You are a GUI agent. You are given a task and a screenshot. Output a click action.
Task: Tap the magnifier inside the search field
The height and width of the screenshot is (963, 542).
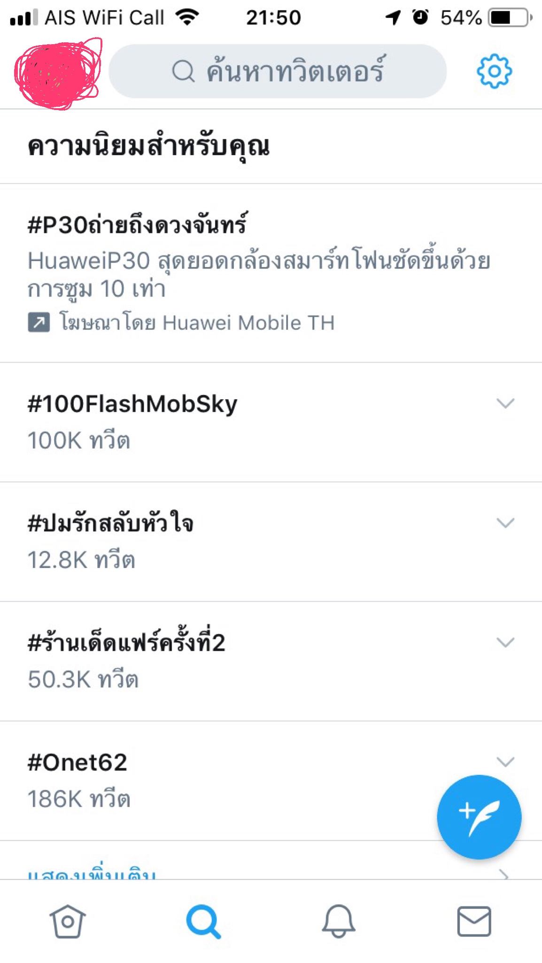[x=183, y=71]
